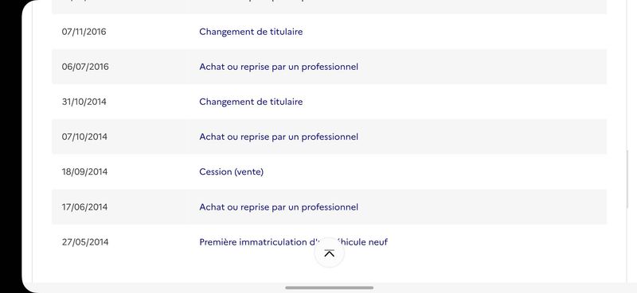Tap the home indicator bar at bottom
The image size is (637, 293).
tap(329, 287)
